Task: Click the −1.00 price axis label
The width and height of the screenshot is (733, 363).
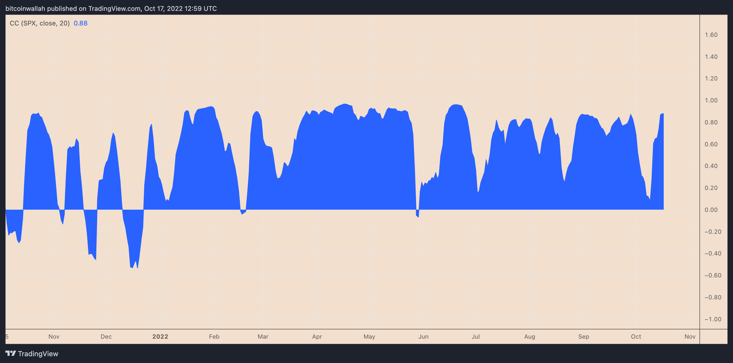Action: pyautogui.click(x=712, y=319)
